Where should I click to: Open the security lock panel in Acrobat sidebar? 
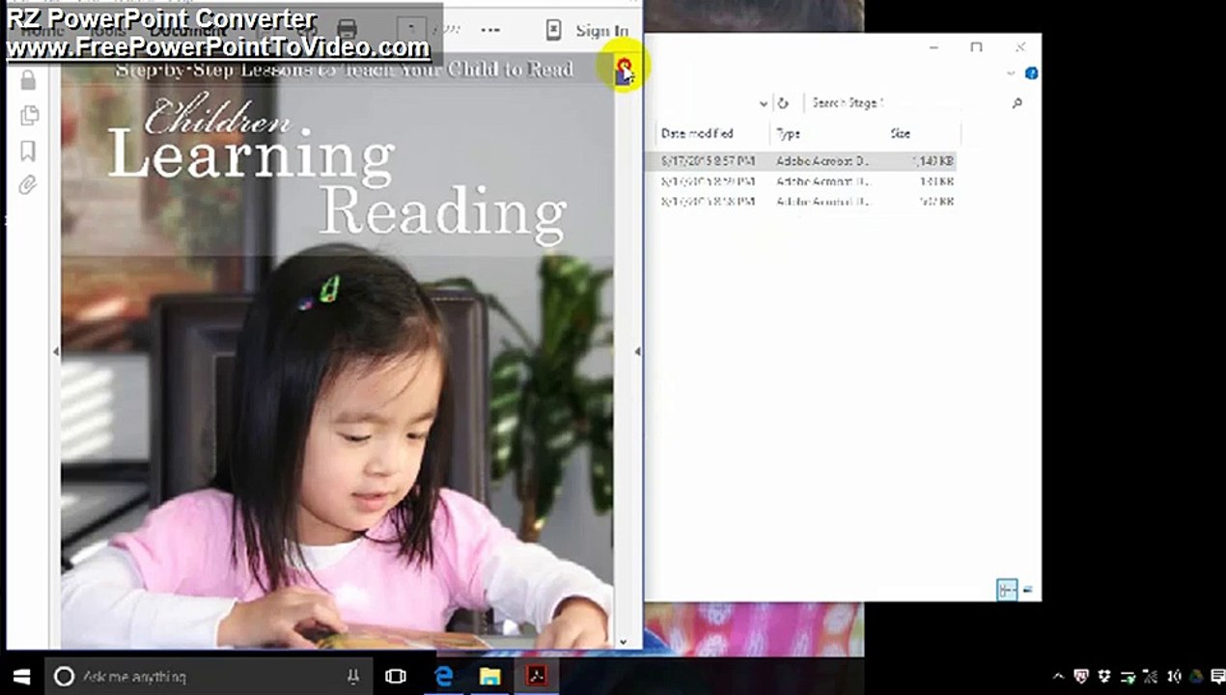pyautogui.click(x=28, y=80)
